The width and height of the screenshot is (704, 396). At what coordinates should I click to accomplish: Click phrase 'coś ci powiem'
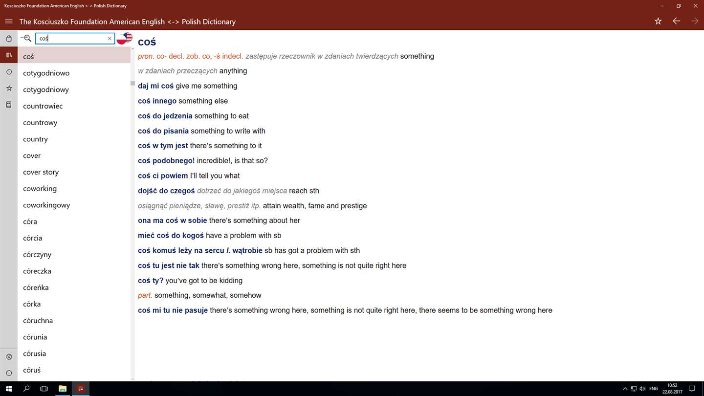click(x=163, y=176)
